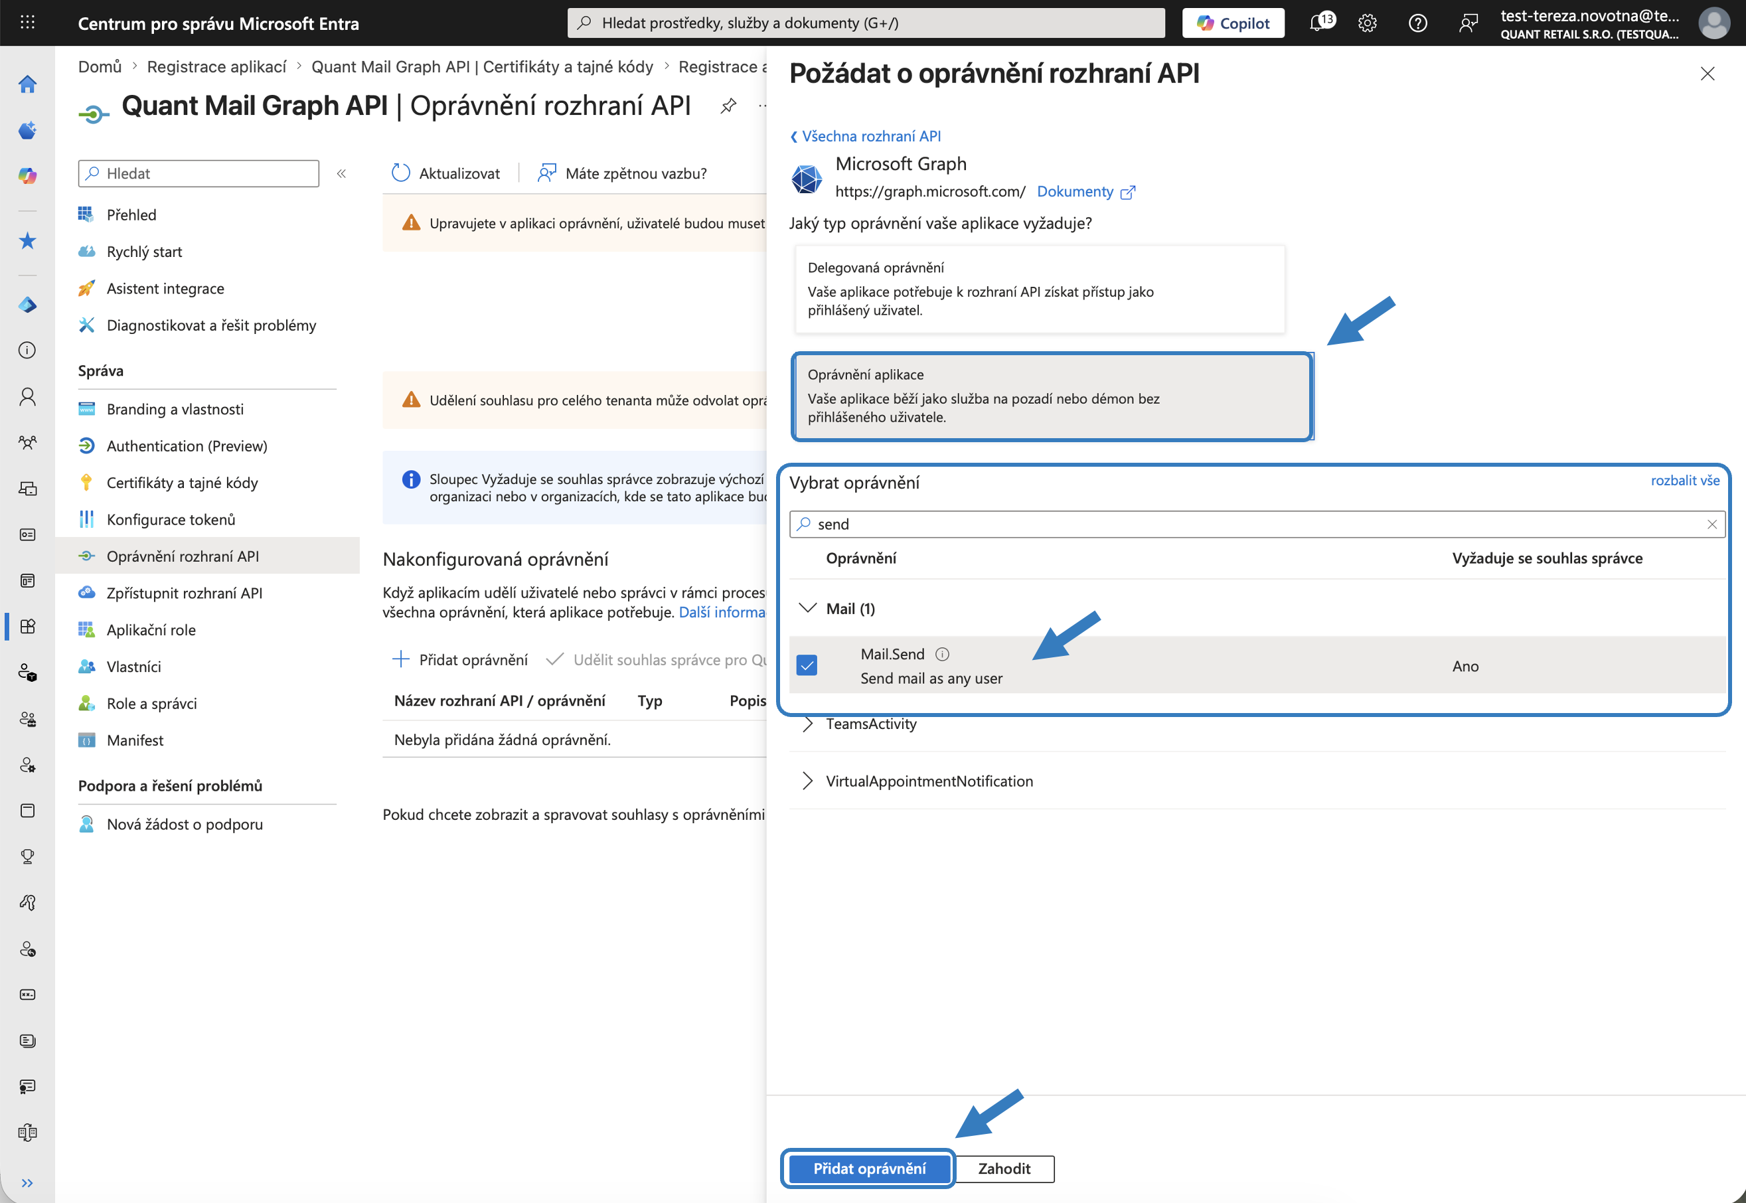Click the 'Ano' value in the Mail.Send row

click(x=1465, y=667)
